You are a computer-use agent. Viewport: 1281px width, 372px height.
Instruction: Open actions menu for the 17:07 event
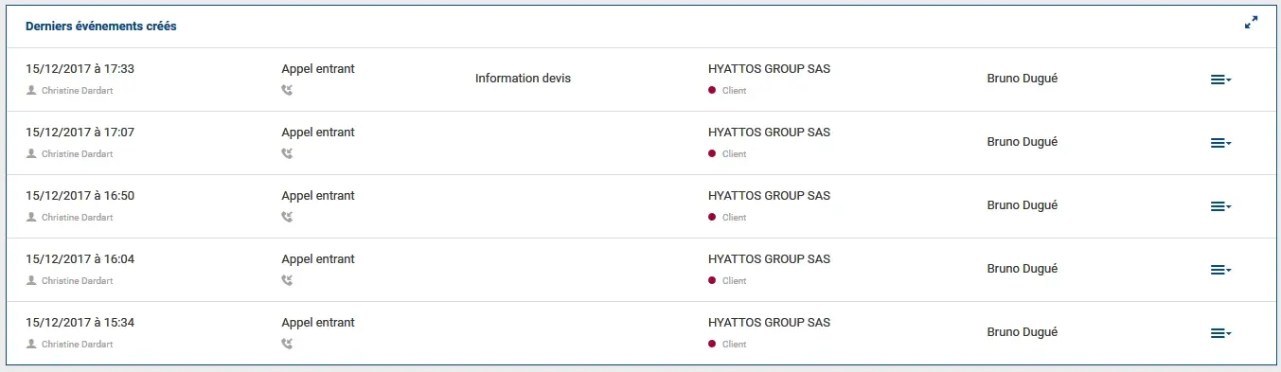pos(1220,143)
